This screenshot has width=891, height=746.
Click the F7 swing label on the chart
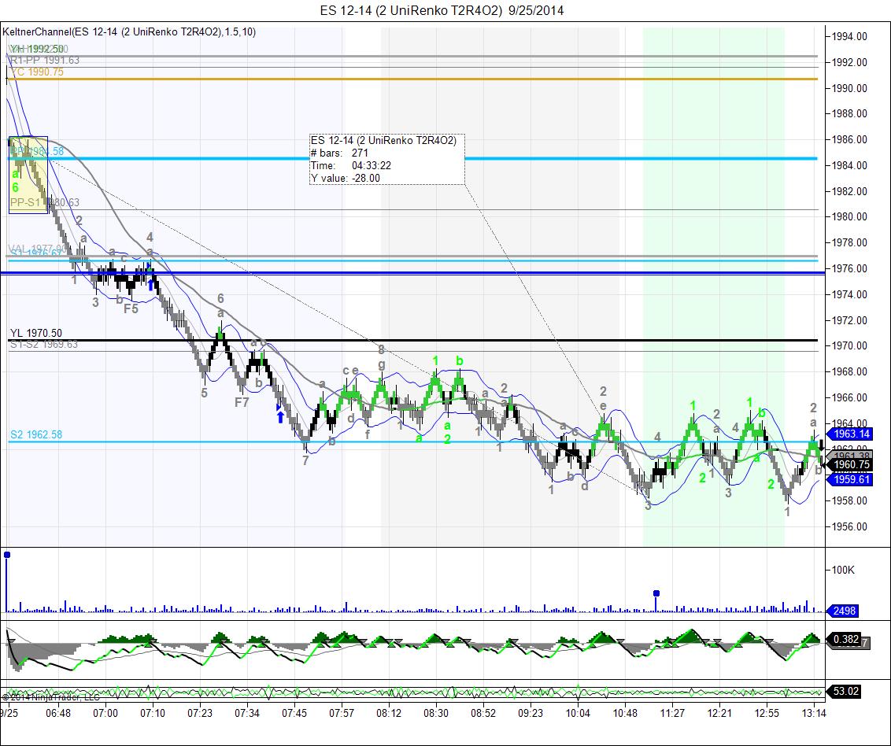(242, 402)
